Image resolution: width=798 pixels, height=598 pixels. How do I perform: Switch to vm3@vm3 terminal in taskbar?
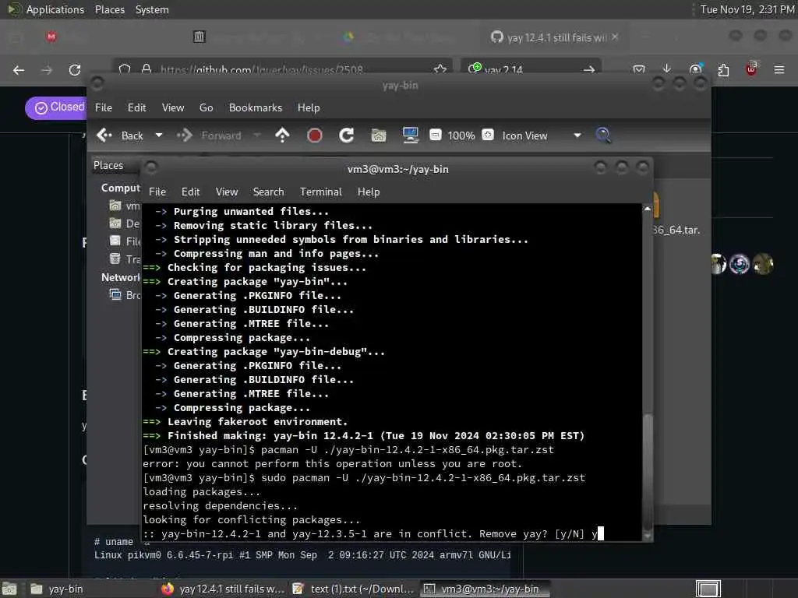[x=485, y=589]
